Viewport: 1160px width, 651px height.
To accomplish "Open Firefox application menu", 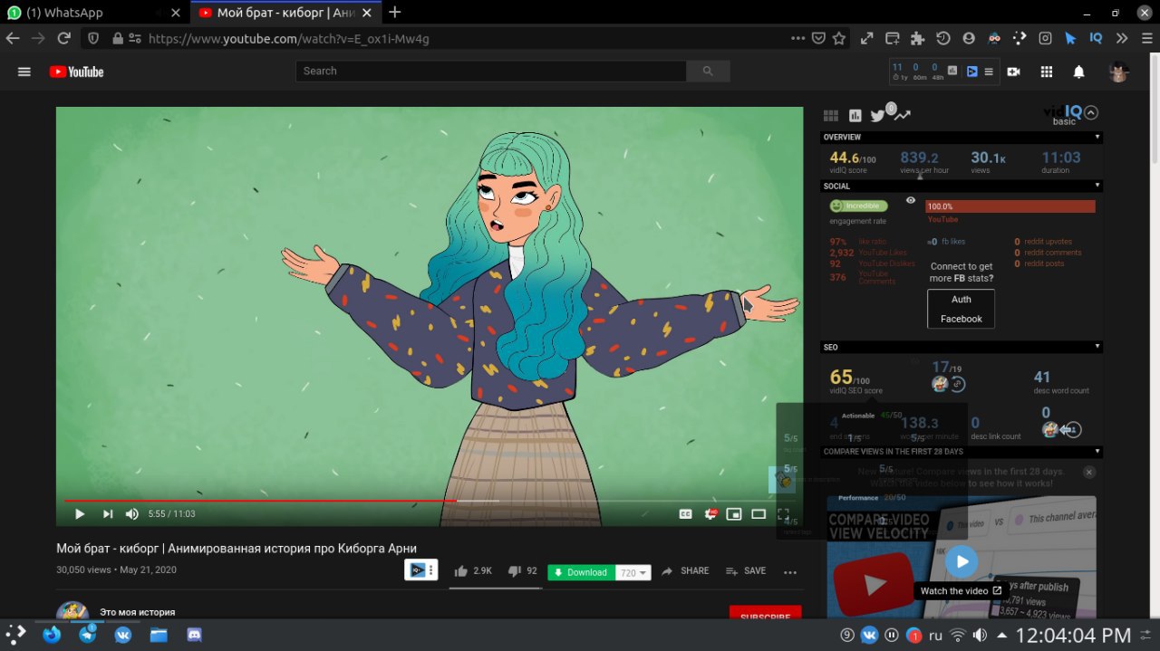I will 1146,38.
